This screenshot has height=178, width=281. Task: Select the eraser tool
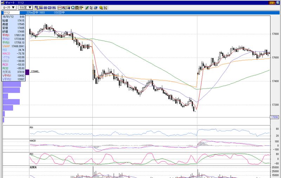click(96, 8)
